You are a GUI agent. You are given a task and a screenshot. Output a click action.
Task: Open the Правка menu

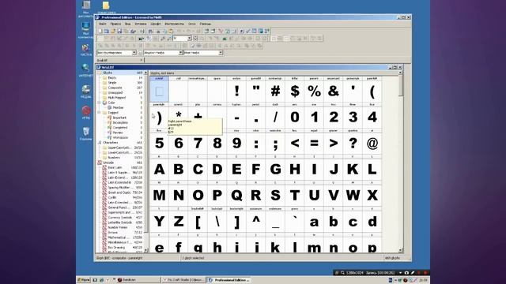[115, 24]
